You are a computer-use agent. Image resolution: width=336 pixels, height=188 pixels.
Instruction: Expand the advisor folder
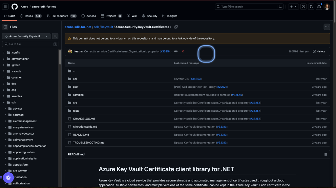tap(5, 109)
